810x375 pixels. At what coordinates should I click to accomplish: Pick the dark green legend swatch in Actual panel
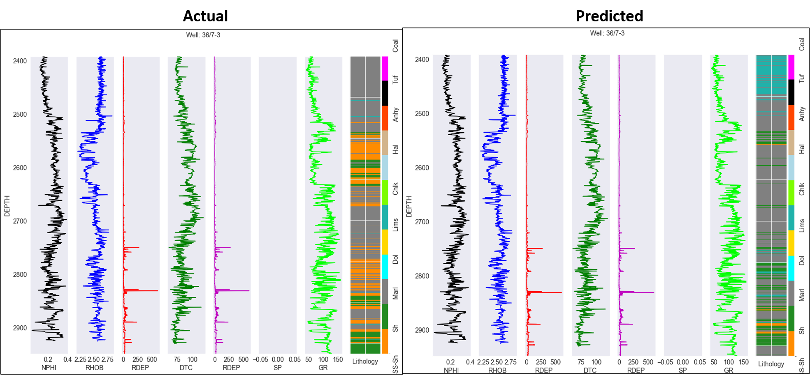tap(385, 316)
